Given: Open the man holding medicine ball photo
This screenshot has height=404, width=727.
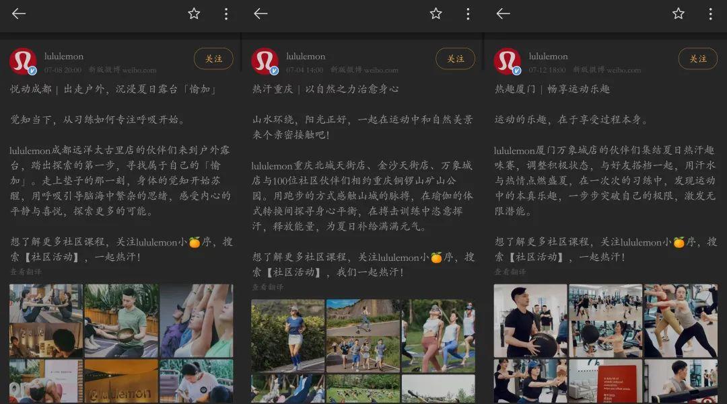Looking at the screenshot, I should [x=530, y=321].
